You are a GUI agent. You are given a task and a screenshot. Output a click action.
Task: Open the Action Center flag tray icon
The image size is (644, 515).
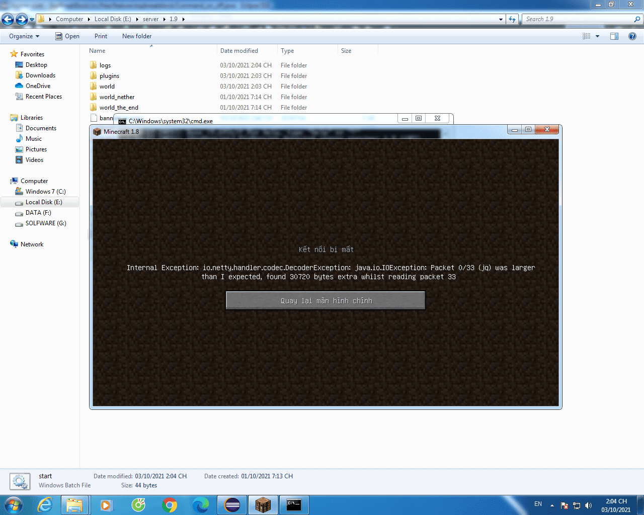pyautogui.click(x=564, y=505)
